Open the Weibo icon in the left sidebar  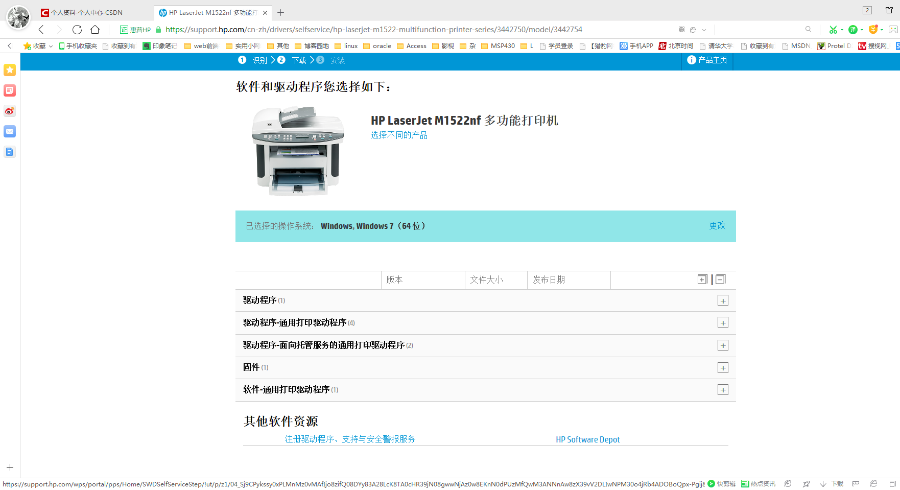pos(9,111)
